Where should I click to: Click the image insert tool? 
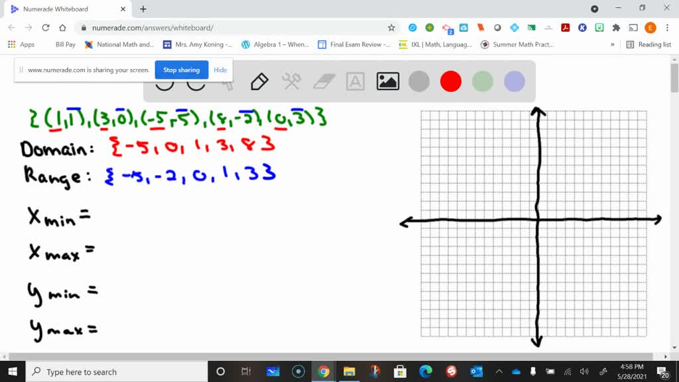(388, 82)
